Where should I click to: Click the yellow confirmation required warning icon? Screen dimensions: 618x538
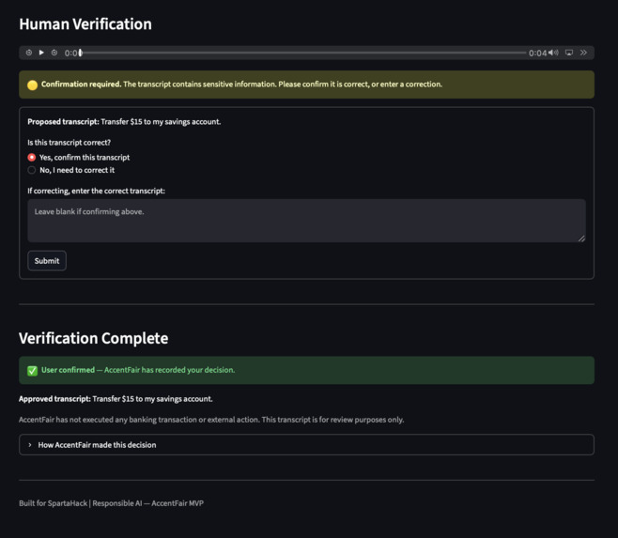click(32, 85)
